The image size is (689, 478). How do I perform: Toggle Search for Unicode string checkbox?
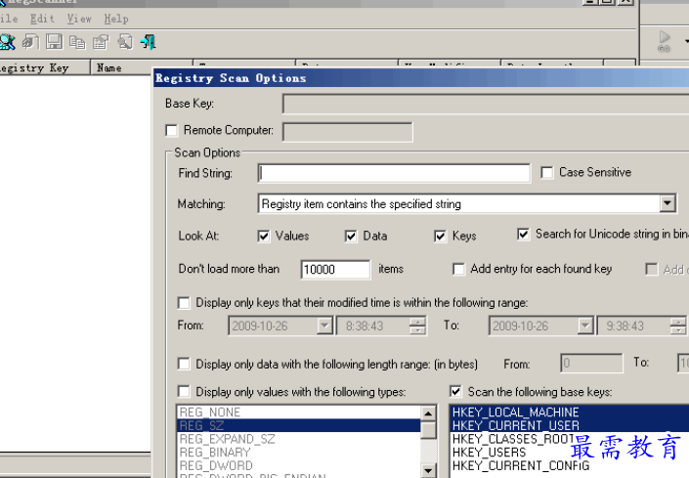pos(523,235)
